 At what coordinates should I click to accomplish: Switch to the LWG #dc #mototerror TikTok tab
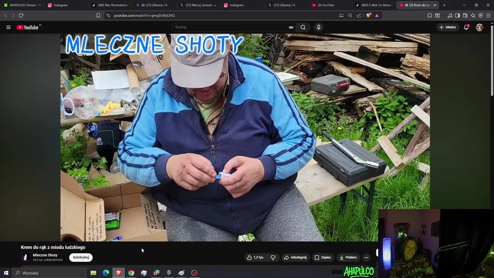click(110, 5)
